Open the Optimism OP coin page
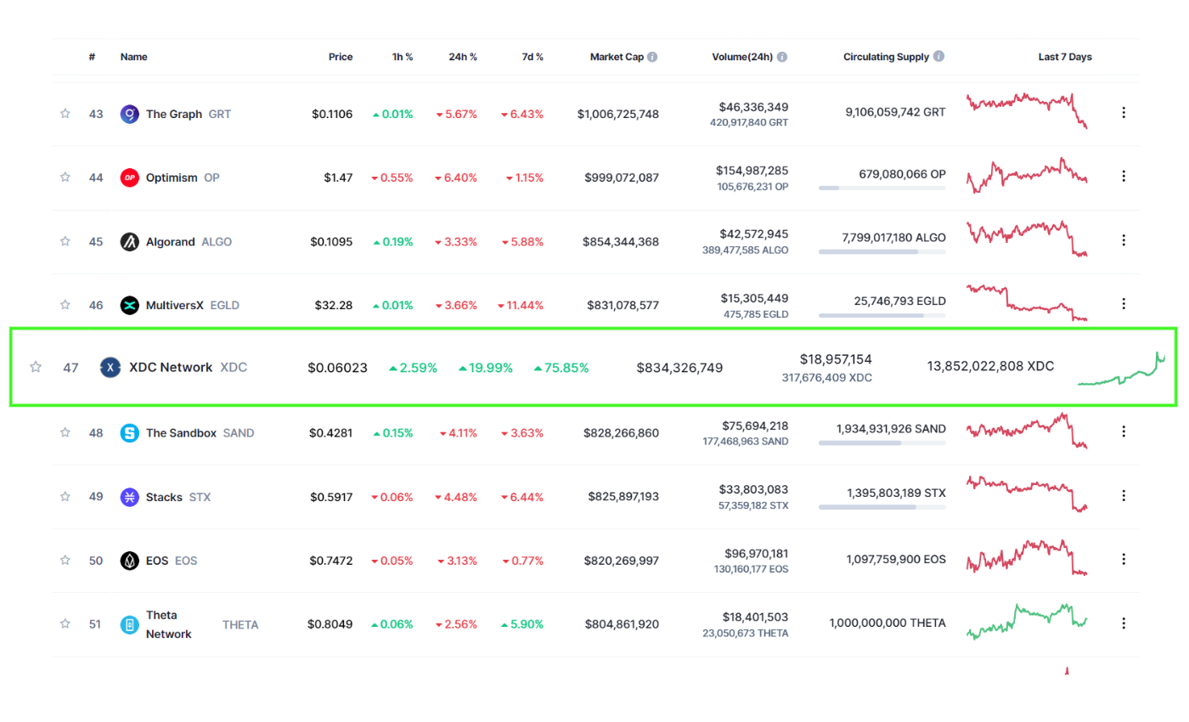This screenshot has height=722, width=1189. 183,178
